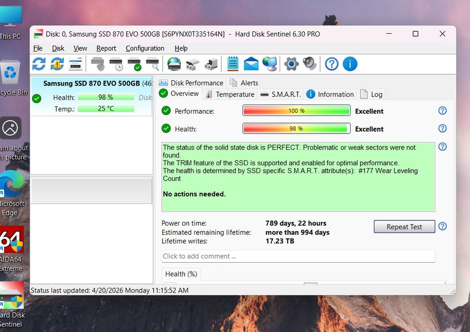Click the green 98 % health bar in disk list
470x332 pixels.
coord(106,97)
